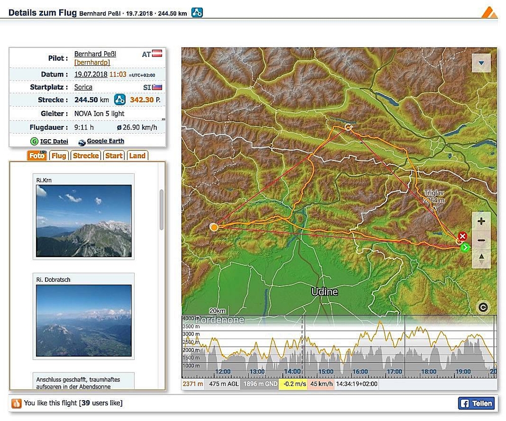This screenshot has height=421, width=506.
Task: Click the green G icon for IGC Datei
Action: point(34,141)
